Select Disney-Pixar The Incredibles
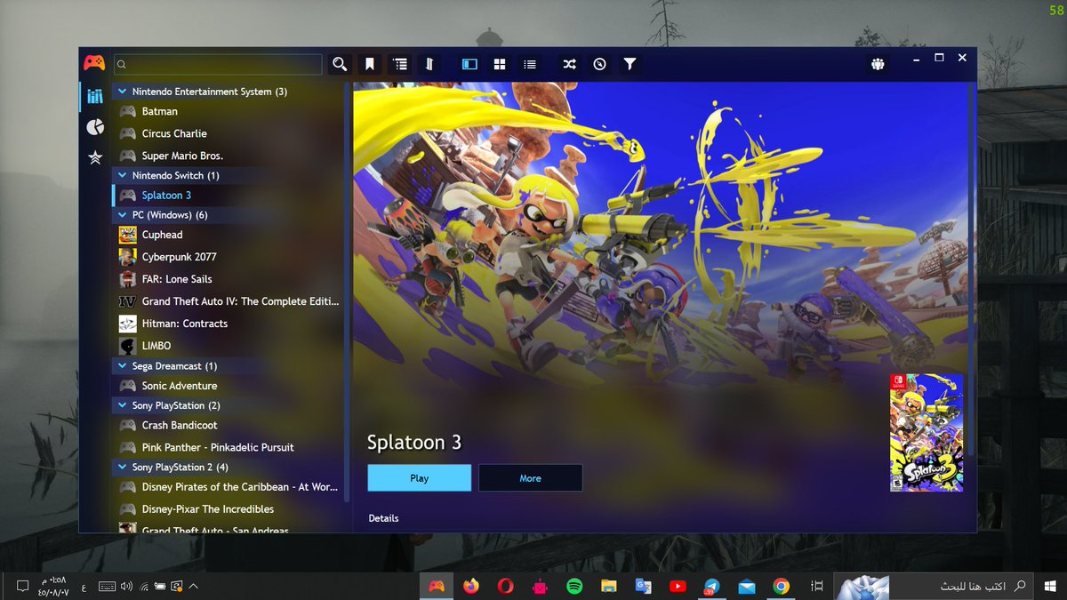This screenshot has width=1067, height=600. 229,509
